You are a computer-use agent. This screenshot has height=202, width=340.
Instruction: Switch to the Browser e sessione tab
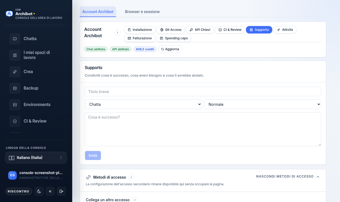click(142, 12)
